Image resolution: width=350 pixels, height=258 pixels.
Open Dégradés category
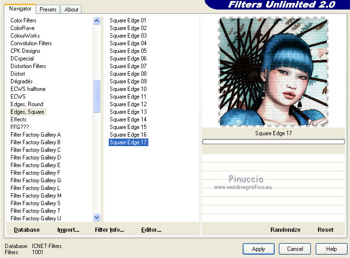(21, 81)
